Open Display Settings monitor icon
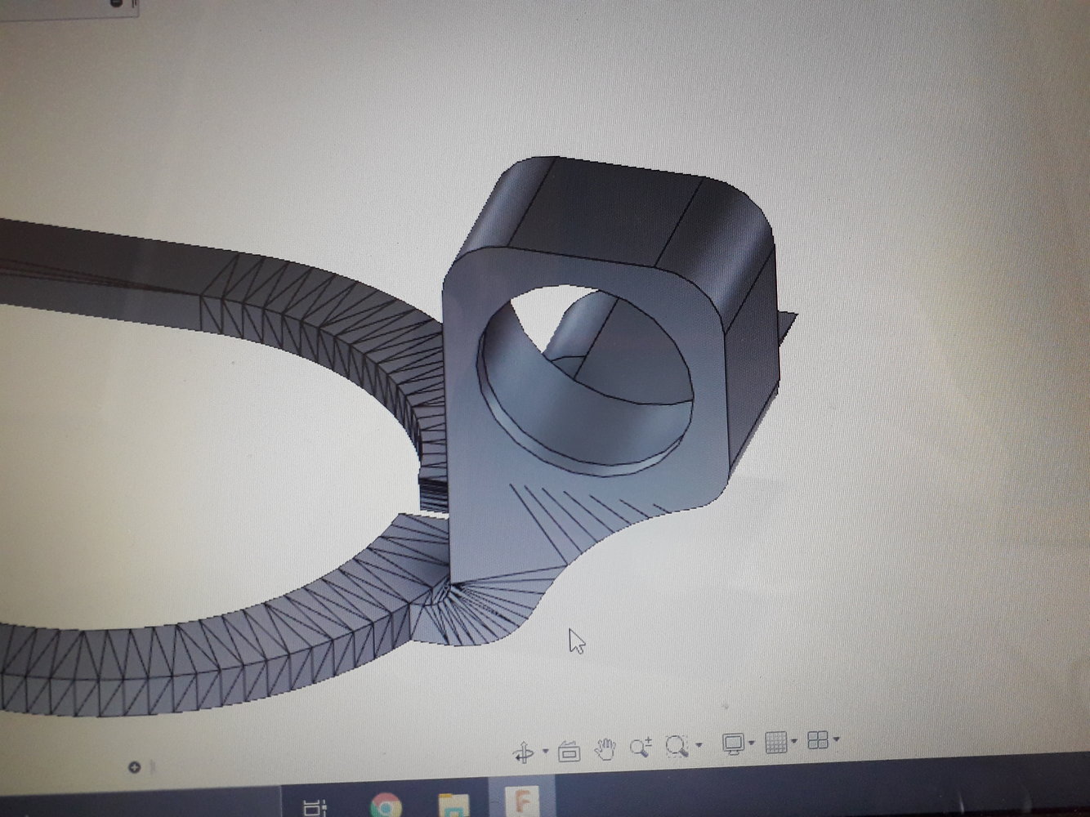Viewport: 1090px width, 817px height. coord(733,743)
